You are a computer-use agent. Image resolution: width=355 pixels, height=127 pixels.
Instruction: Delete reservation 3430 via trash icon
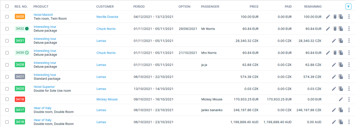click(335, 53)
